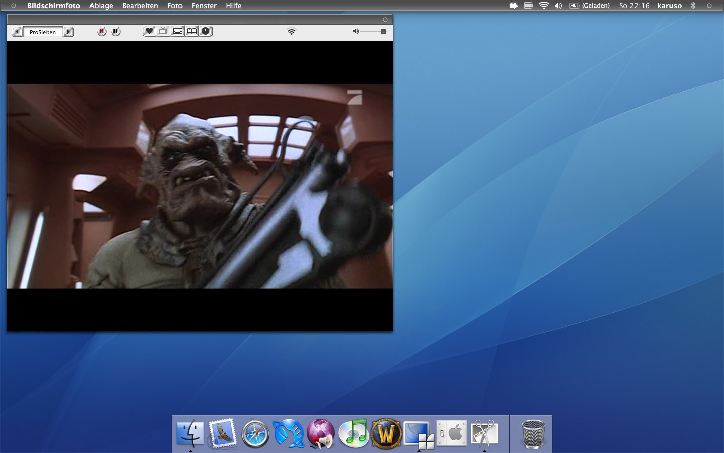Click the TV video picture area

pos(200,186)
